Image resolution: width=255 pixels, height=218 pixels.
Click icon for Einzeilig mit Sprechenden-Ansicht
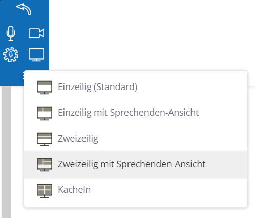pos(45,114)
